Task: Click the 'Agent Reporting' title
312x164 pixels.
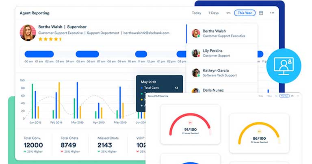Action: (35, 13)
